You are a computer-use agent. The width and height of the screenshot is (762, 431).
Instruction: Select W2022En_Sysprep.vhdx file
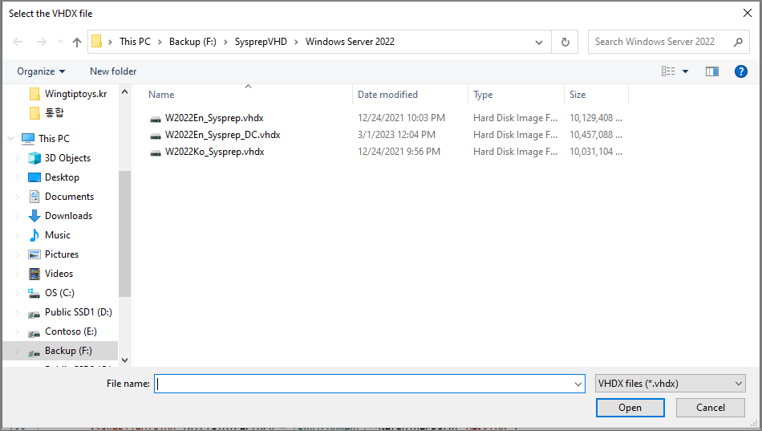coord(214,118)
